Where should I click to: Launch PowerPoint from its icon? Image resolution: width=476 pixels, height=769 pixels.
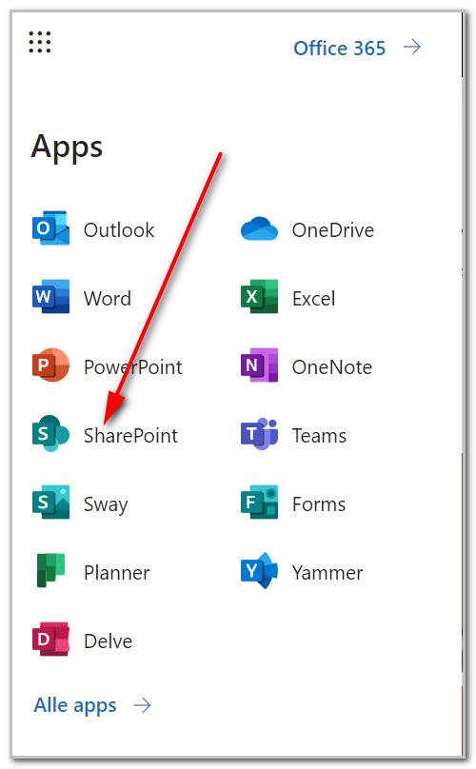(50, 365)
